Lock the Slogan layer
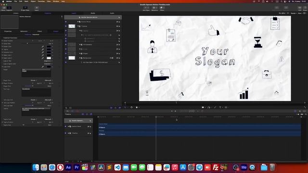This screenshot has height=173, width=308. point(119,53)
